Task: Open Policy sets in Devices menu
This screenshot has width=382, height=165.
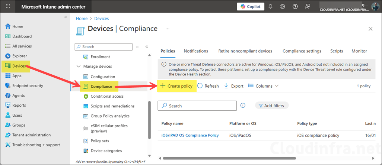Action: [x=100, y=141]
